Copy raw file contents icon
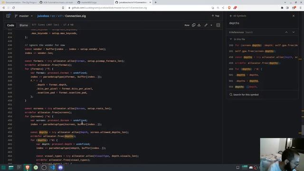Viewport: 304px width, 171px height. (193, 25)
